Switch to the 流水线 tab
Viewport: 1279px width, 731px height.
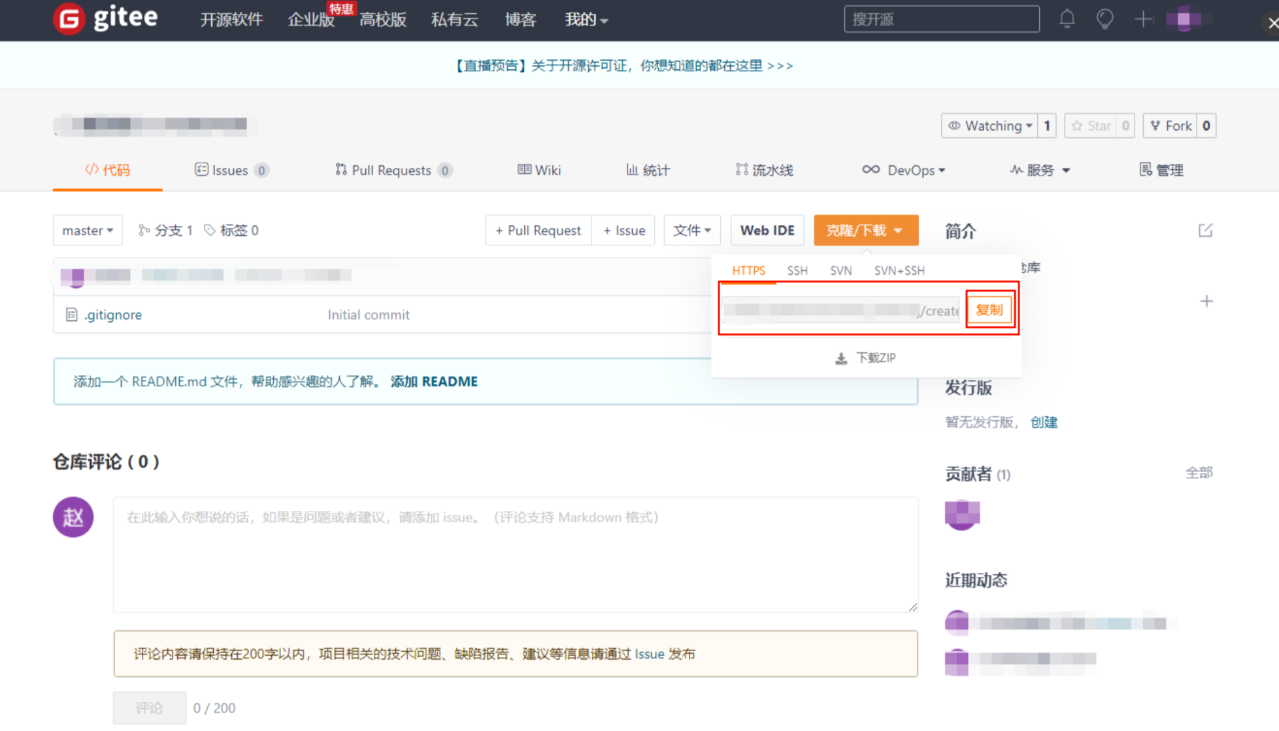coord(764,171)
